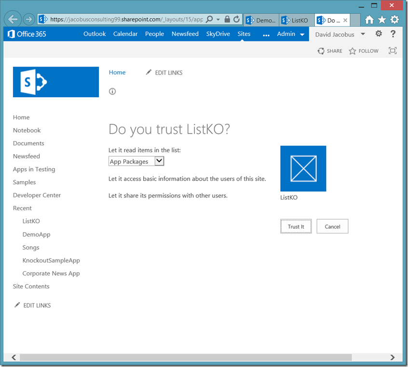
Task: Click EDIT LINKS below Site Contents
Action: (32, 305)
